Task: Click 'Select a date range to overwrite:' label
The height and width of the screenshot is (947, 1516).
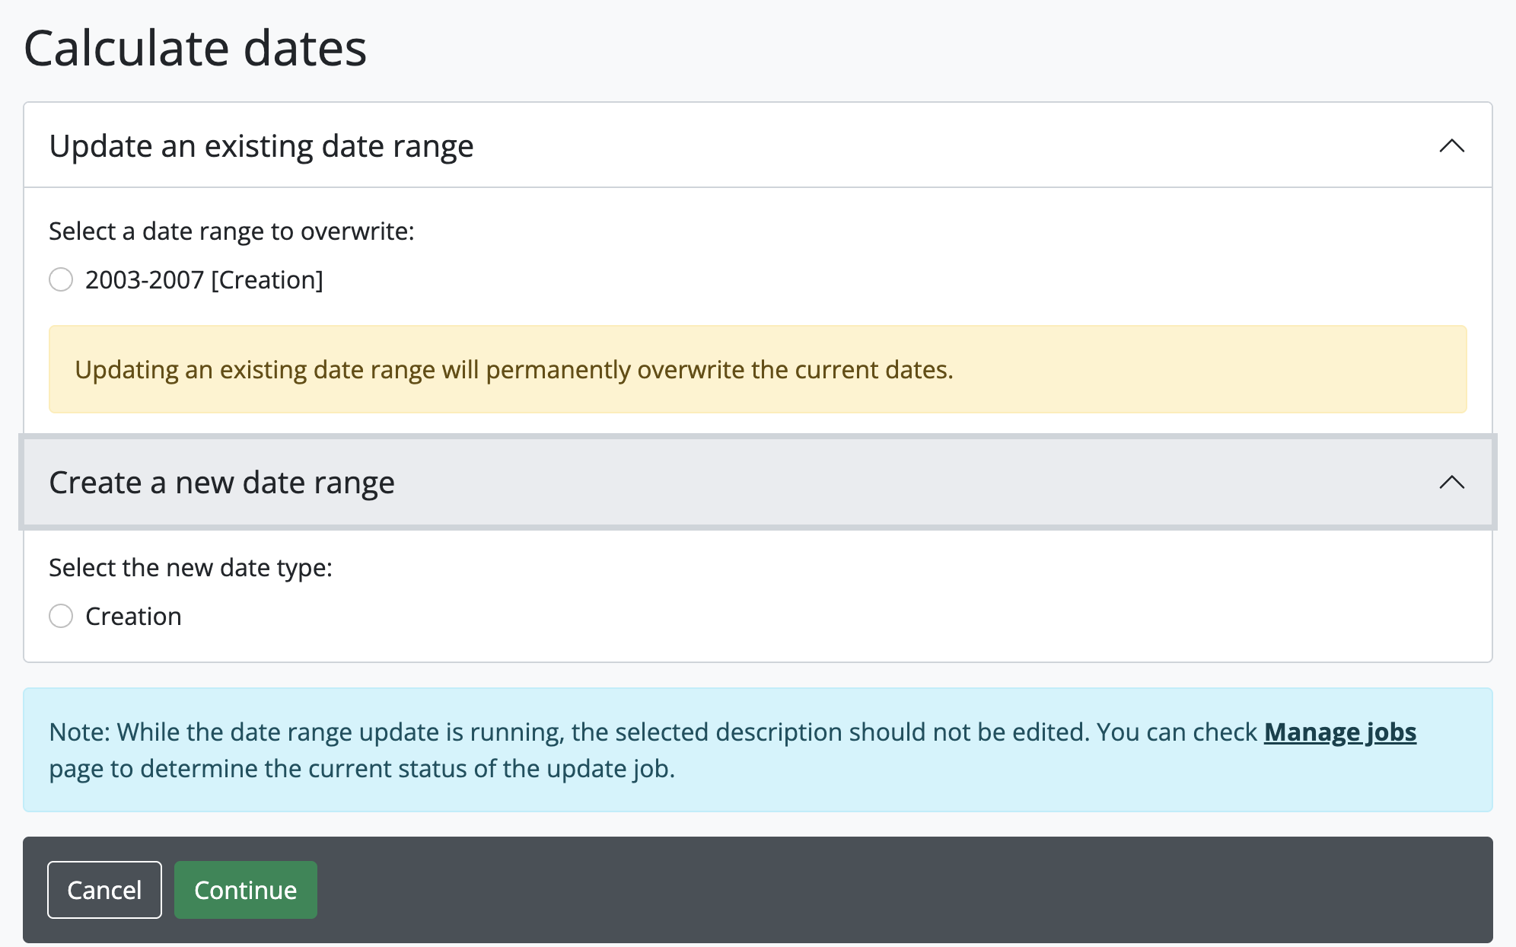Action: click(231, 231)
